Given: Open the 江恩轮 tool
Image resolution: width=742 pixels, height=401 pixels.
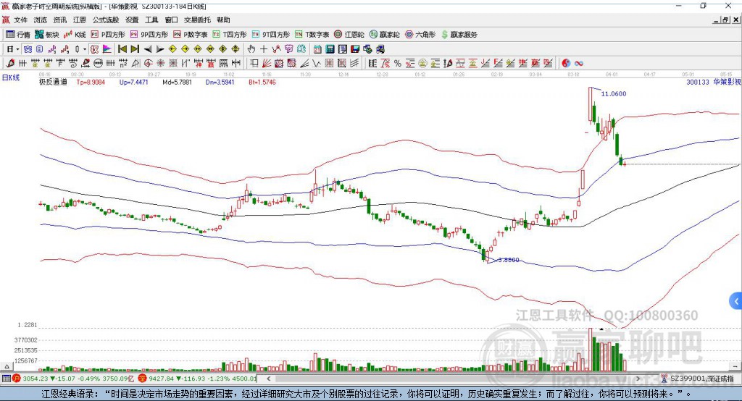Looking at the screenshot, I should click(349, 35).
